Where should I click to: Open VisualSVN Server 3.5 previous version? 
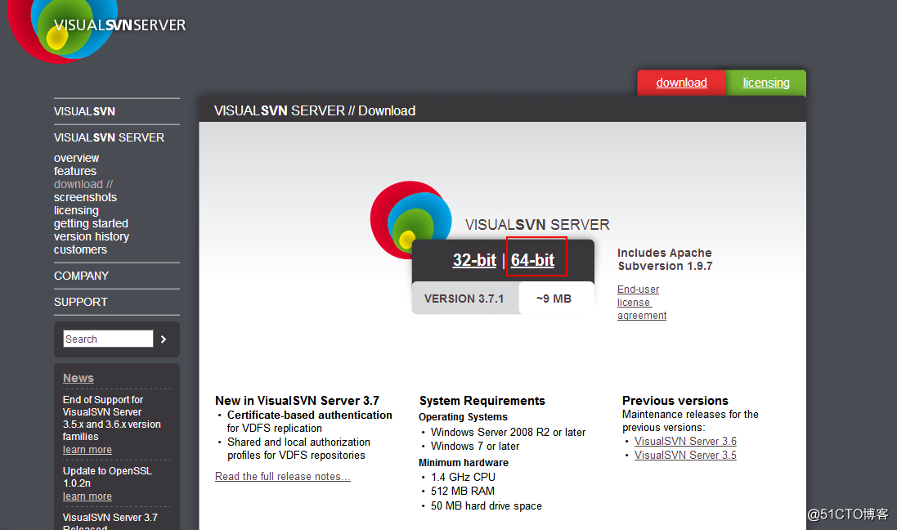(685, 455)
